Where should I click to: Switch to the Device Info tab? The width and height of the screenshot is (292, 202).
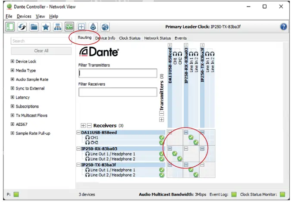(x=105, y=38)
